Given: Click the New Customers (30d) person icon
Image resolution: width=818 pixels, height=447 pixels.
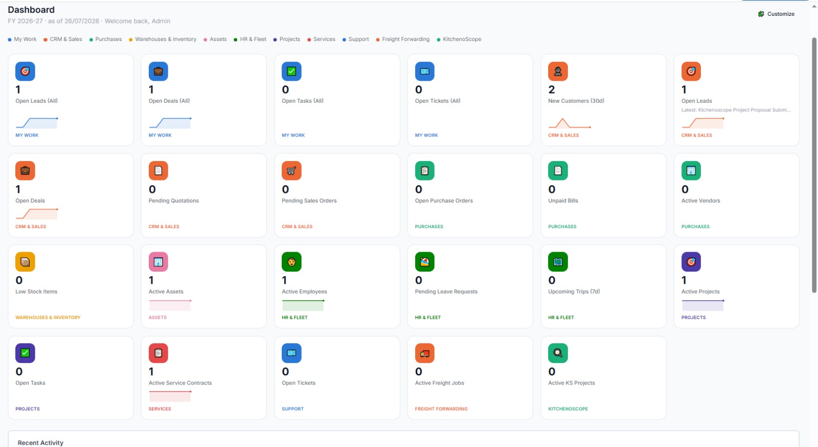Looking at the screenshot, I should click(558, 71).
